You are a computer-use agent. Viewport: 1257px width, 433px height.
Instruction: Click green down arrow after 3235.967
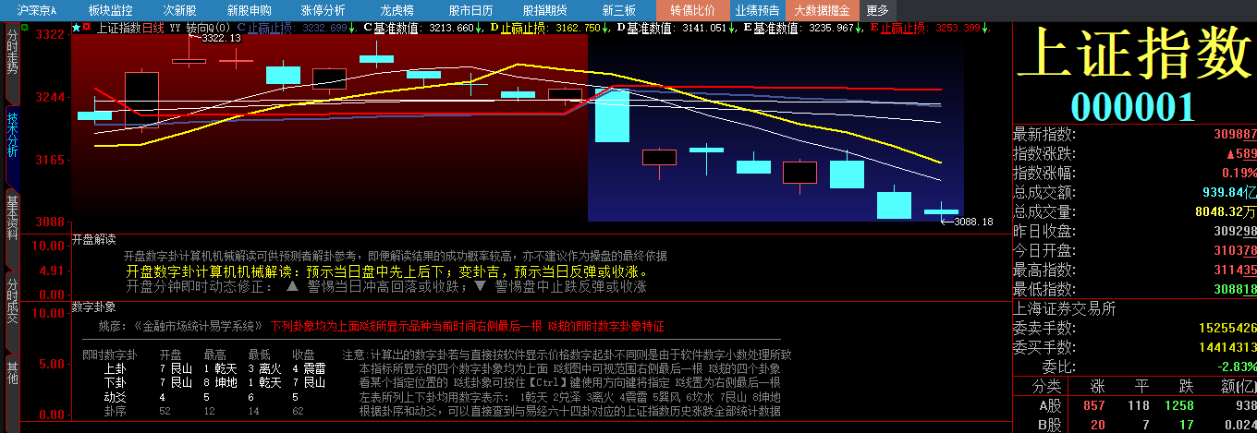point(859,28)
